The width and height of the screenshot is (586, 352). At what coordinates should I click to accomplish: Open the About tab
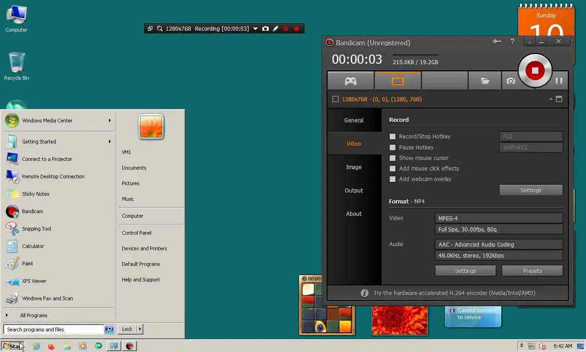click(354, 214)
